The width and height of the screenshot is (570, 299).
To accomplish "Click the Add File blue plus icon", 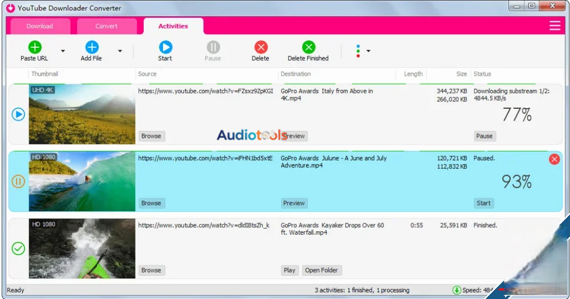I will pyautogui.click(x=92, y=47).
